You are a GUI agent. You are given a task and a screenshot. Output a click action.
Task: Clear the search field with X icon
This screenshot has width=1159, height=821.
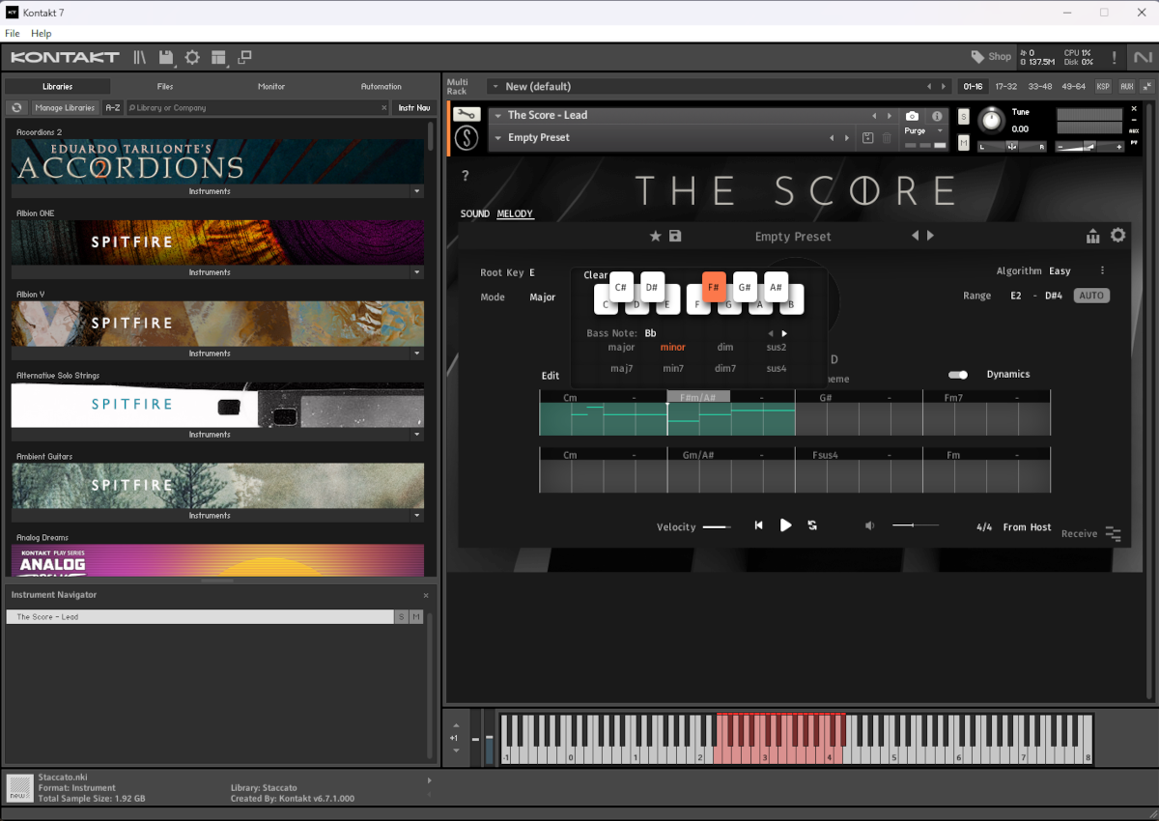[383, 108]
